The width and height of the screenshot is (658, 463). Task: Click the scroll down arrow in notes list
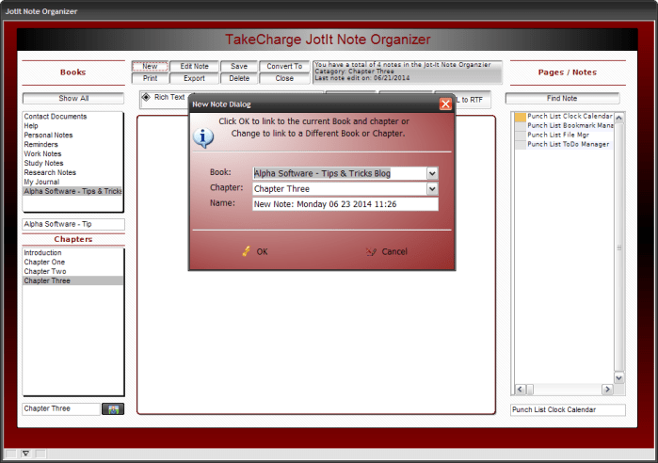(619, 378)
